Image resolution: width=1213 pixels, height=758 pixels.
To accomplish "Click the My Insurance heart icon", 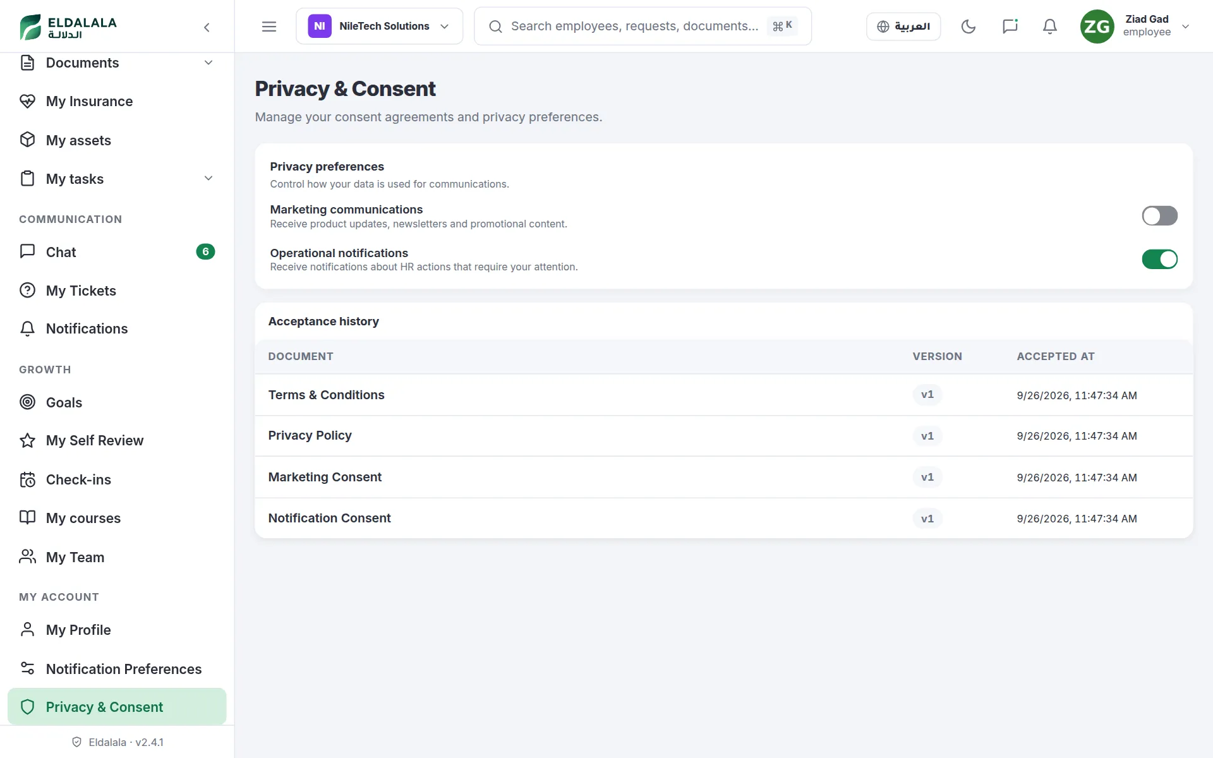I will point(27,101).
